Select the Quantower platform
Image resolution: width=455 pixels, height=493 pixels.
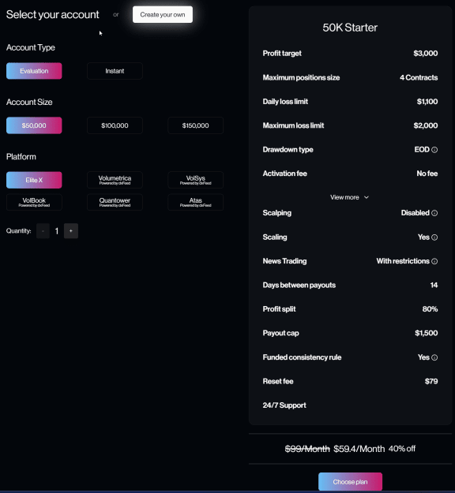click(x=115, y=202)
